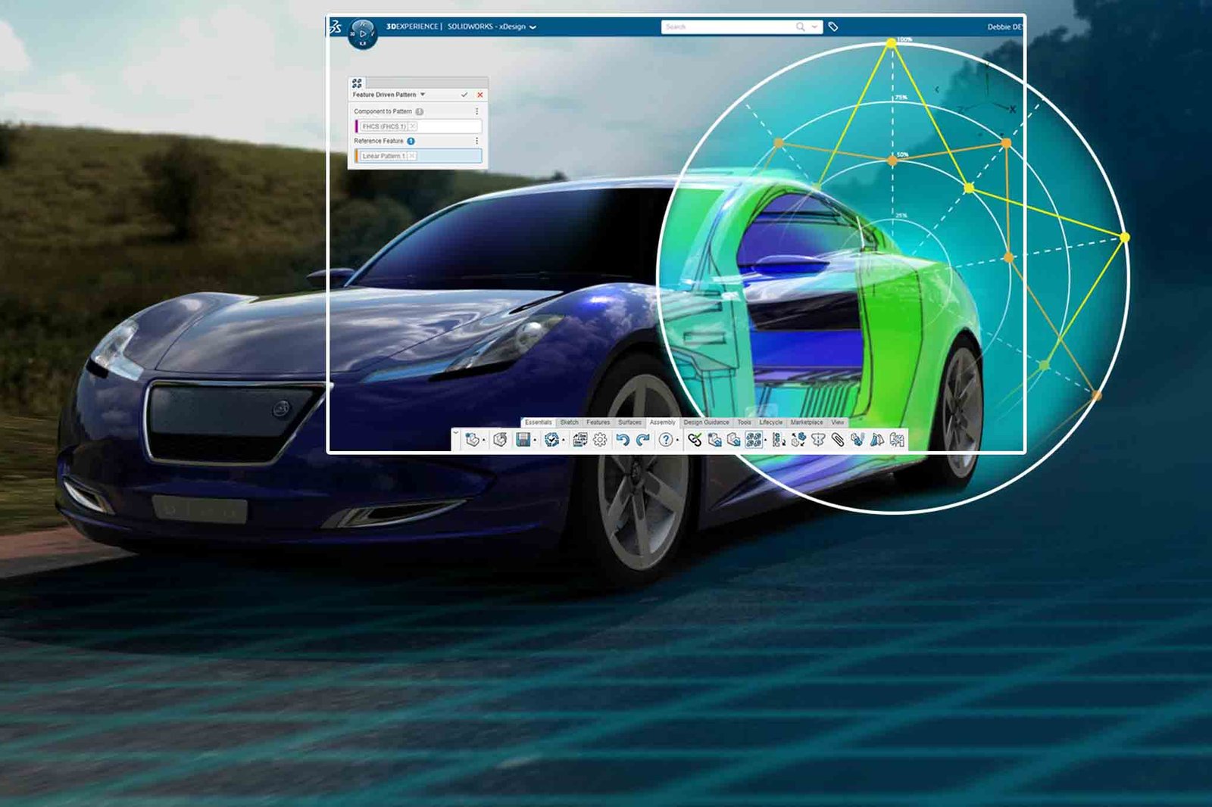The image size is (1212, 807).
Task: Open Component to Pattern options menu
Action: [476, 111]
